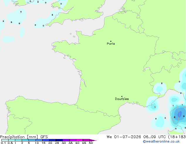Click the legend value '25'

pyautogui.click(x=57, y=143)
